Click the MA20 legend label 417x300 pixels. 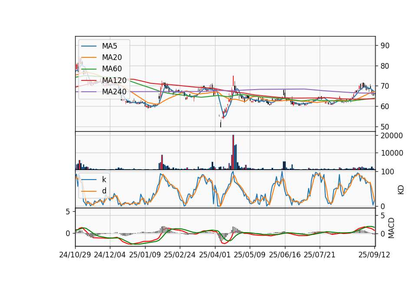[112, 57]
